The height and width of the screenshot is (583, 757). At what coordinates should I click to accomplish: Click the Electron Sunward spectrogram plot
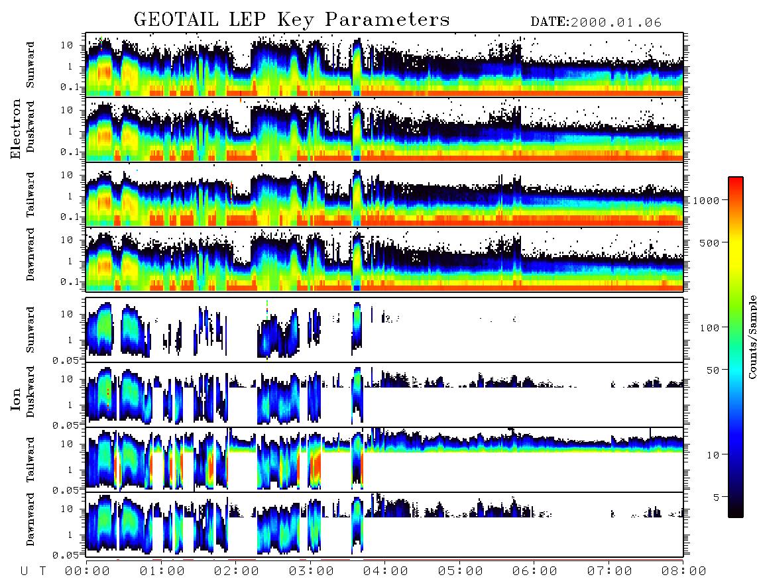coord(384,65)
